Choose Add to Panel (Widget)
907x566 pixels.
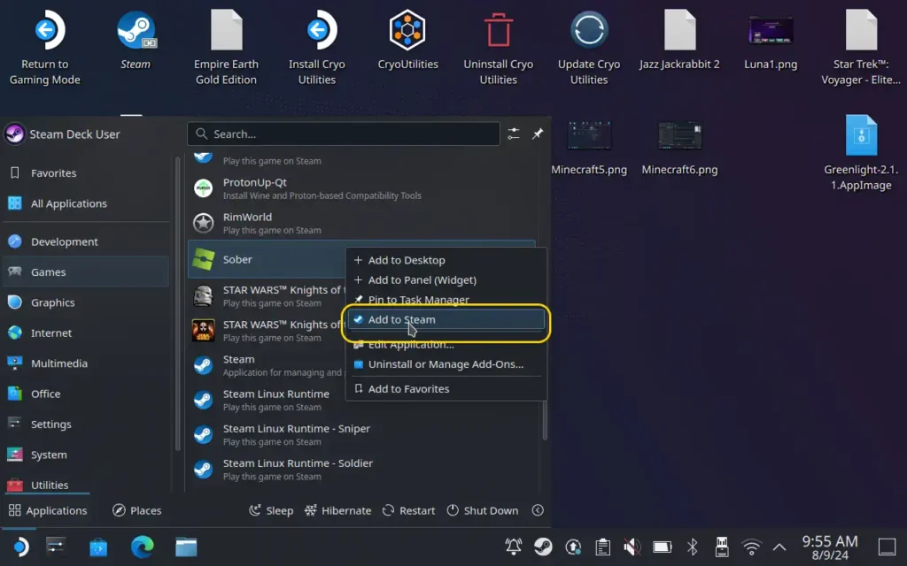point(446,279)
